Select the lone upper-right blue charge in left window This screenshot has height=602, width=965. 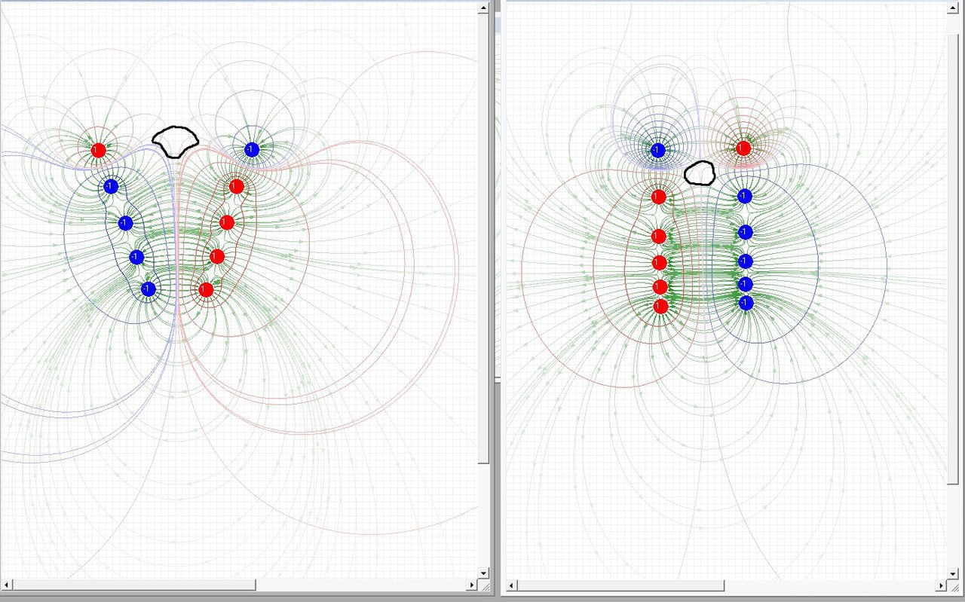(252, 150)
